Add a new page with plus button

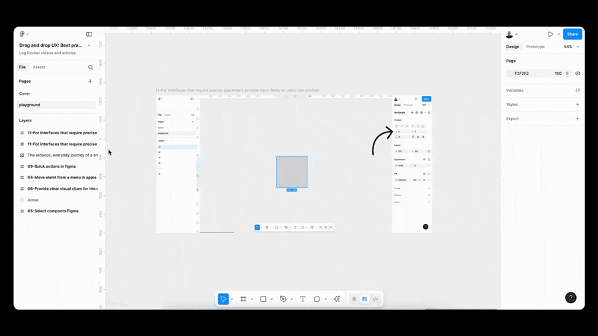tap(91, 81)
